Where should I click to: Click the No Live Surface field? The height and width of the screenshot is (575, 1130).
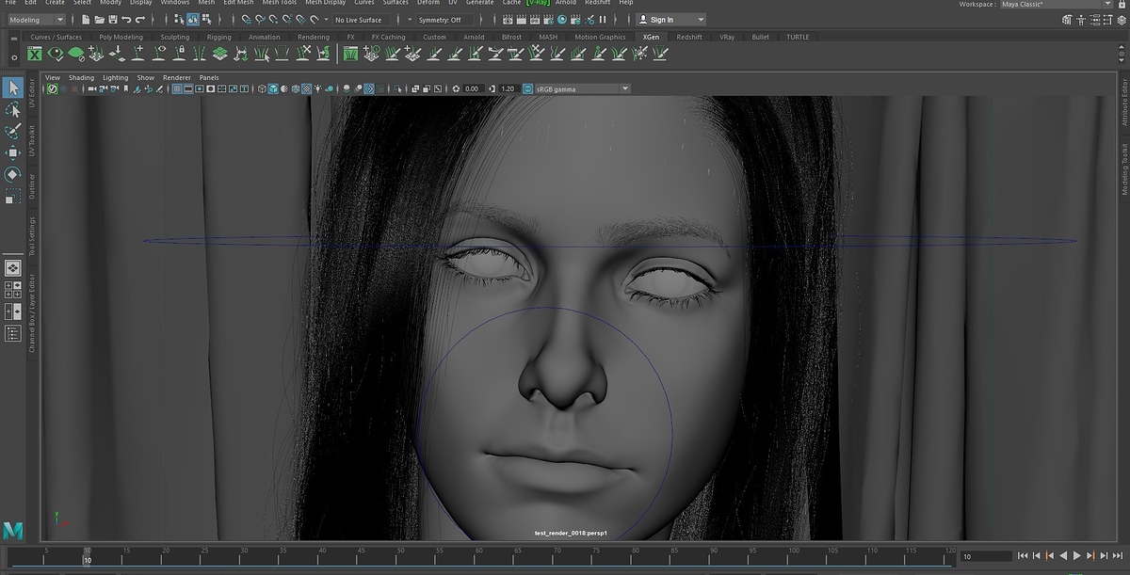363,20
